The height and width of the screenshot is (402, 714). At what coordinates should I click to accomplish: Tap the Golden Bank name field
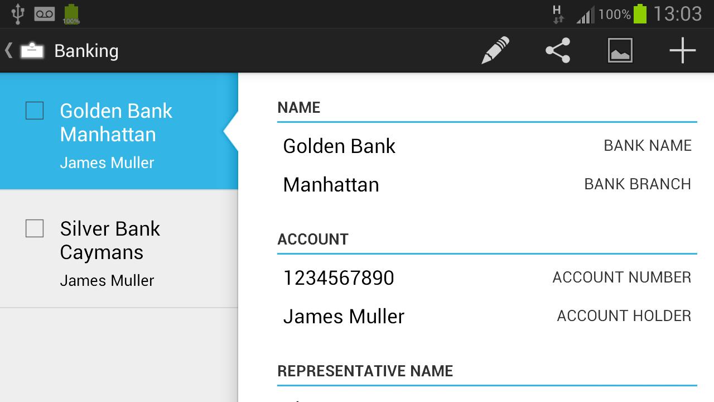click(339, 146)
